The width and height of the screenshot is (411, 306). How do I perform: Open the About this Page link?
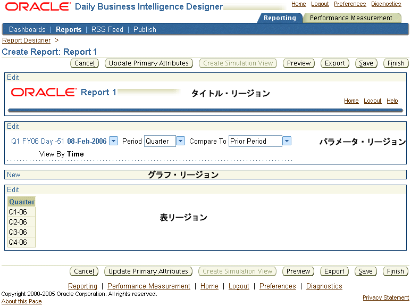coord(21,301)
